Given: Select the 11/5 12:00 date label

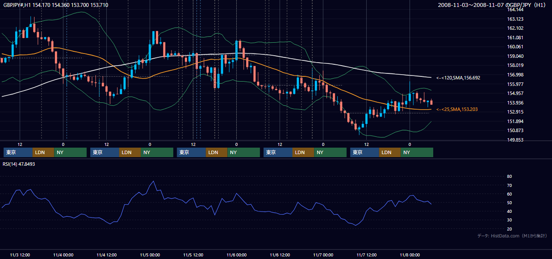Looking at the screenshot, I should (193, 255).
